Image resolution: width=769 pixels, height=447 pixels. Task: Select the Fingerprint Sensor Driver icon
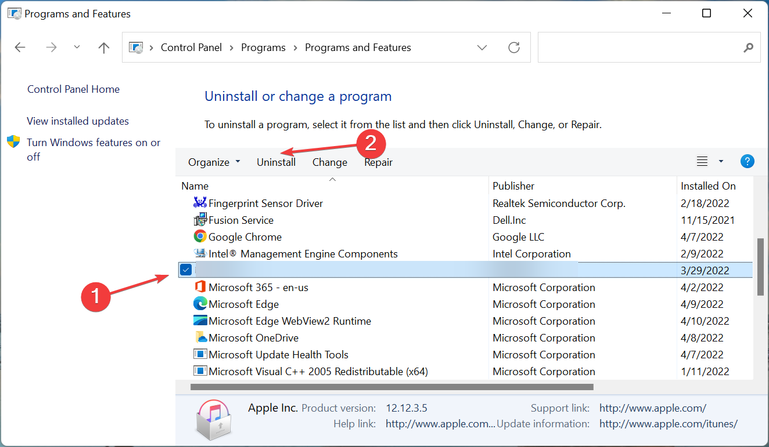pyautogui.click(x=200, y=203)
